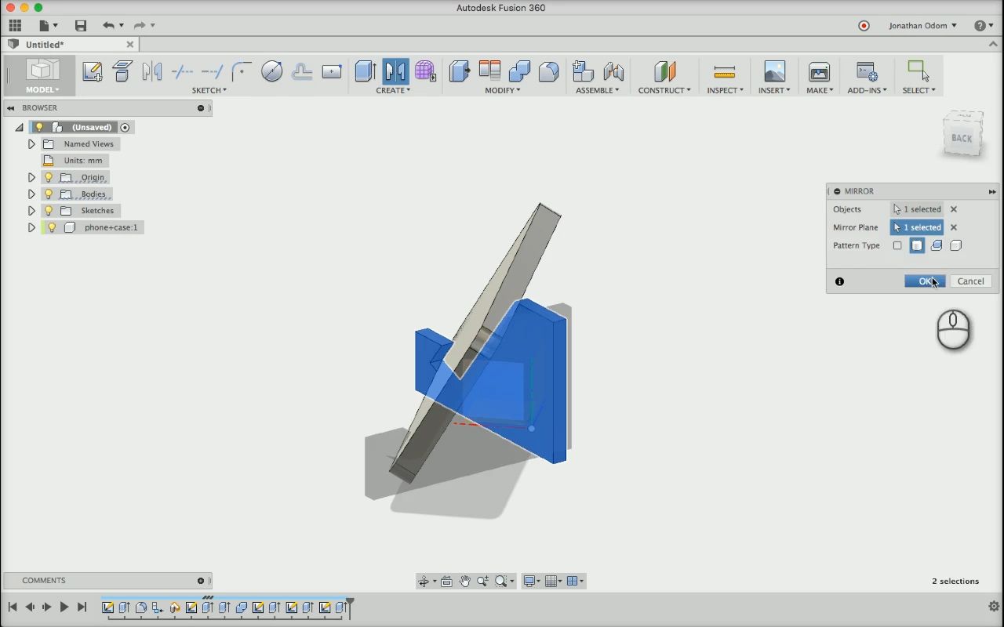Screen dimensions: 1004x627
Task: Confirm the Mirror with OK
Action: click(925, 281)
